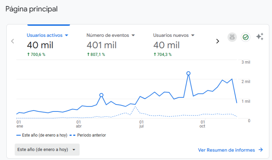Select the 401 mil events value
This screenshot has height=160, width=272.
pyautogui.click(x=102, y=45)
